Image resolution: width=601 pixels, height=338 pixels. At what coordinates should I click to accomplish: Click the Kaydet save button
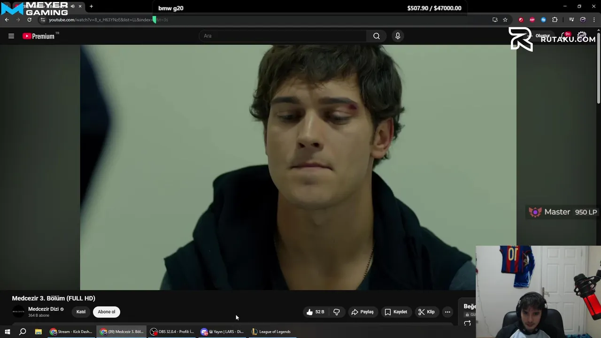(x=396, y=312)
